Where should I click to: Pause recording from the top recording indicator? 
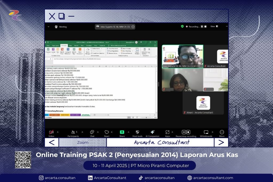coord(202,27)
